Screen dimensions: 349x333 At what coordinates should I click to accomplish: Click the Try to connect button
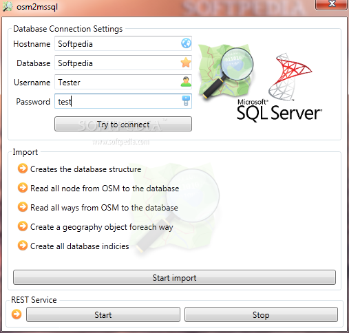[x=123, y=124]
